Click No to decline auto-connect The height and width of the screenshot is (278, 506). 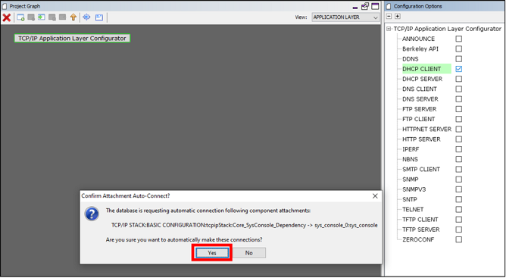248,253
